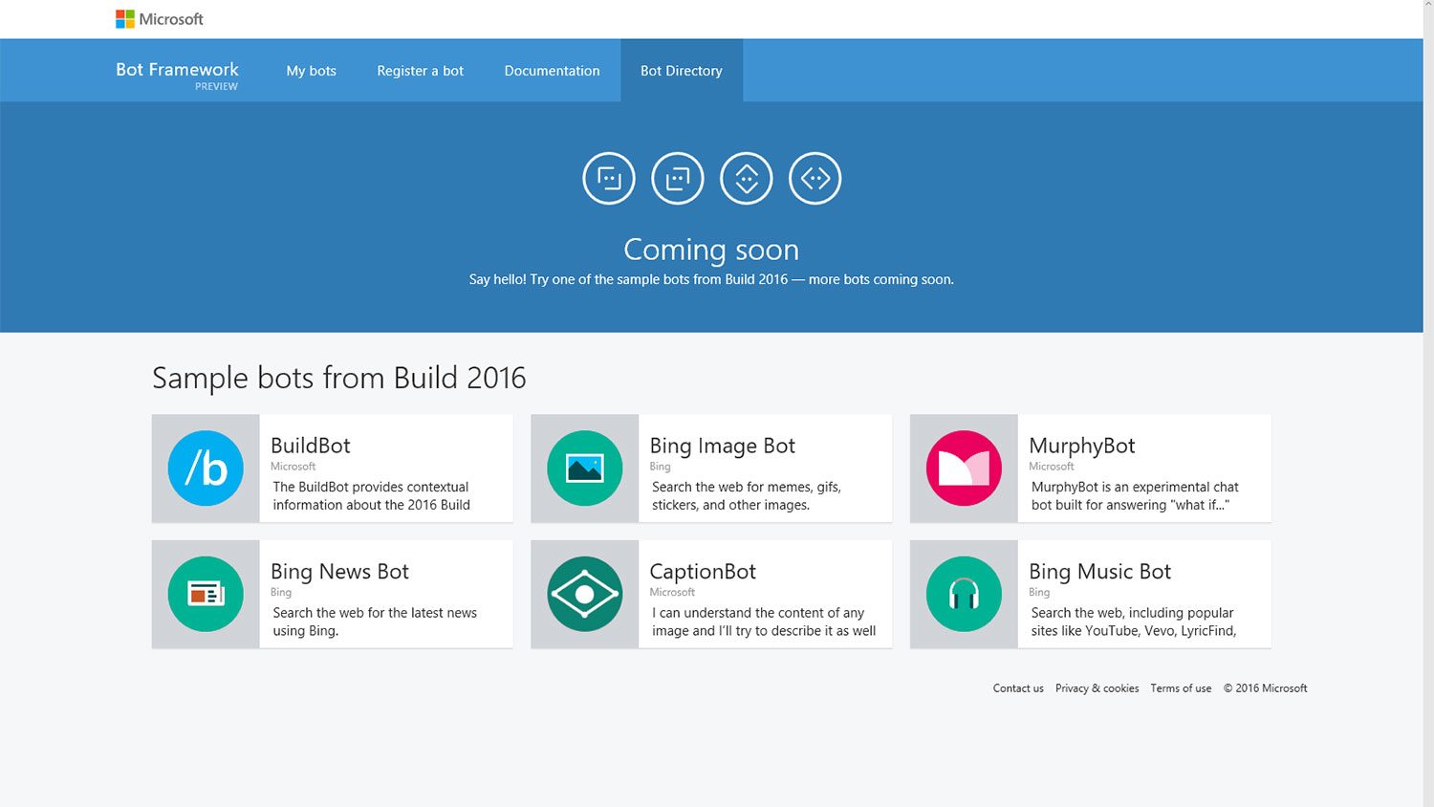Click the first square-face bot icon in the banner

pos(609,178)
